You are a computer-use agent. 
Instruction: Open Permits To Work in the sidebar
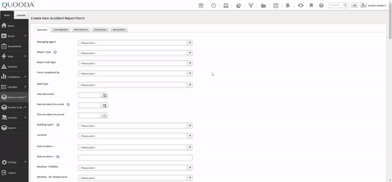[14, 107]
